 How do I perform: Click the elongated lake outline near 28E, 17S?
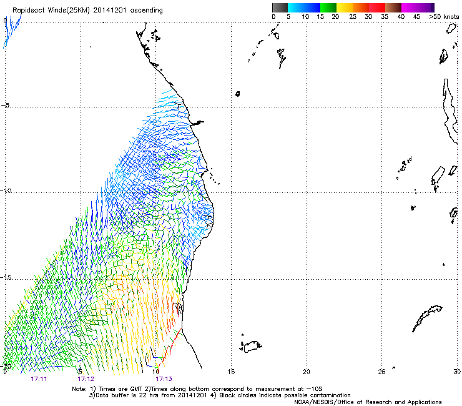(x=427, y=319)
